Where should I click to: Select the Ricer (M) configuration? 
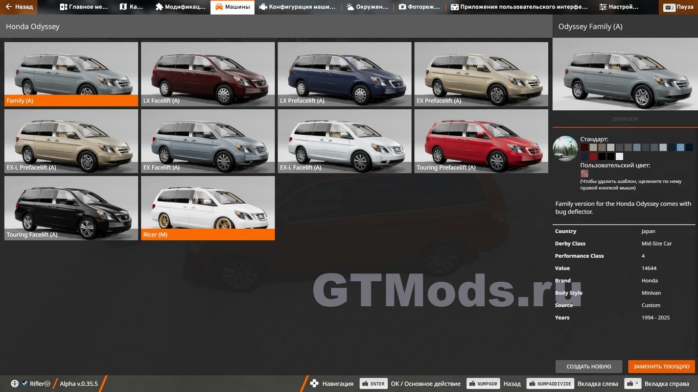(208, 208)
